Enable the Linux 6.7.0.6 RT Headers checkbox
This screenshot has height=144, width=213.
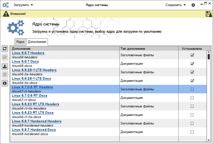(x=192, y=89)
